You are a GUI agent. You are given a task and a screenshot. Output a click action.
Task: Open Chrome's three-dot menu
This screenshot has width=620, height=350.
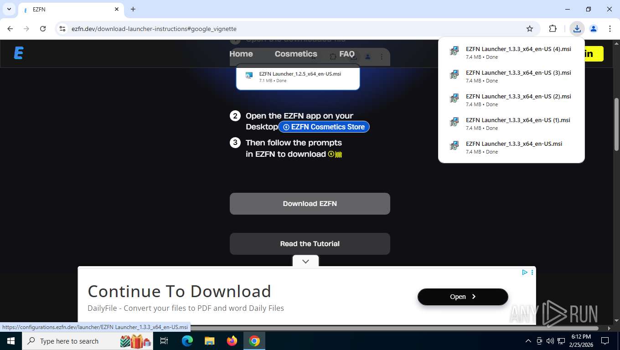(x=610, y=29)
